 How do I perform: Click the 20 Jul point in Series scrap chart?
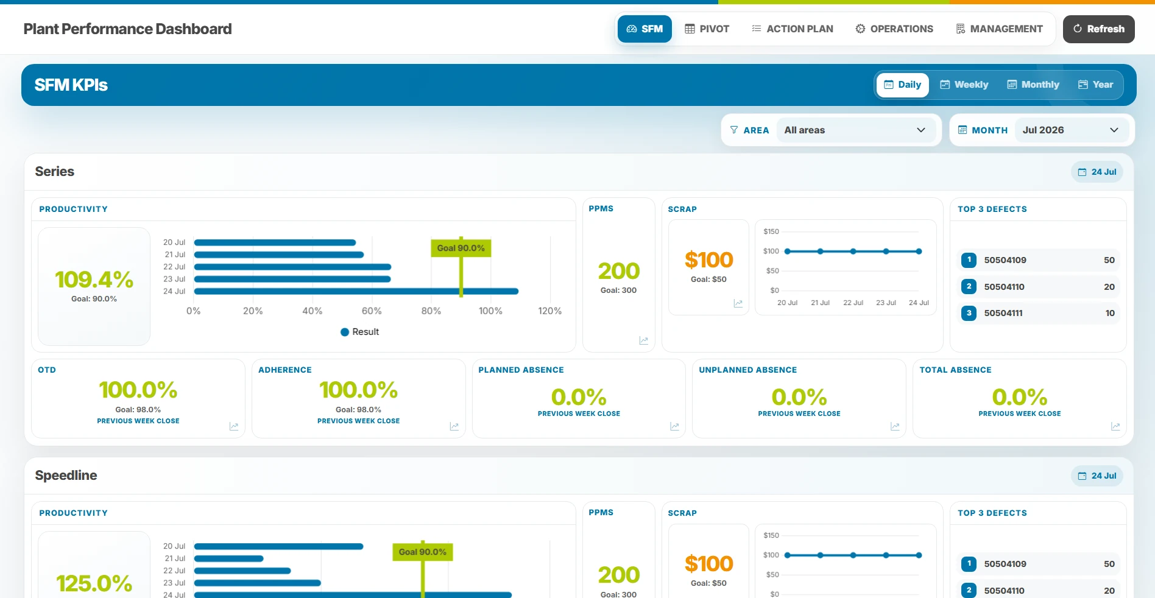pos(788,252)
